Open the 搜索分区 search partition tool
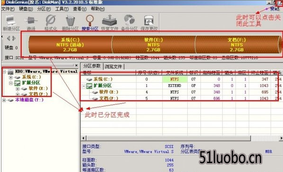283x172 pixels. [90, 23]
